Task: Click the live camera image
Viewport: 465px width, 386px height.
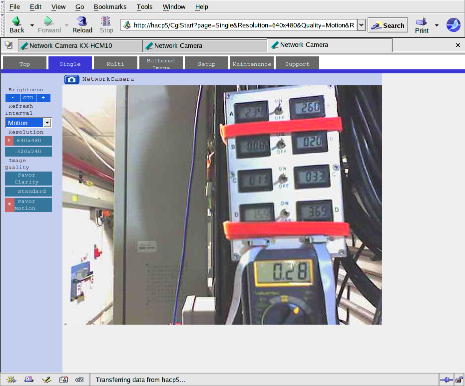Action: [x=222, y=205]
